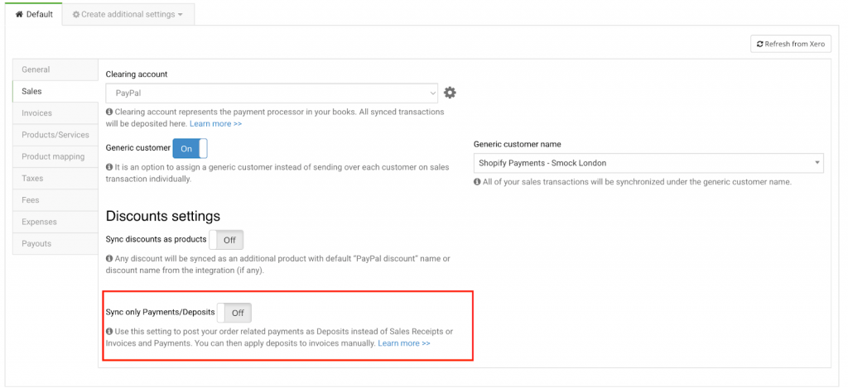This screenshot has height=388, width=848.
Task: Click info icon under Sync only Payments/Deposits
Action: (x=109, y=332)
